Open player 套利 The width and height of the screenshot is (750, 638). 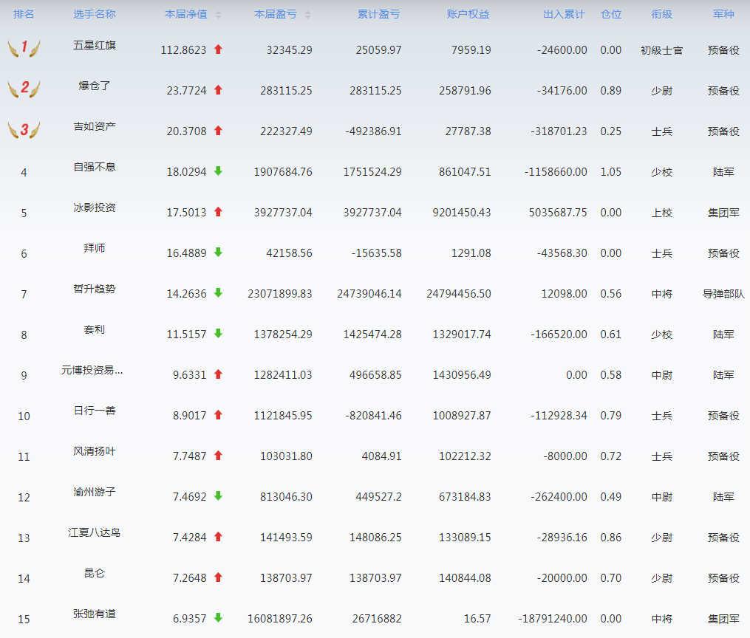pos(95,330)
